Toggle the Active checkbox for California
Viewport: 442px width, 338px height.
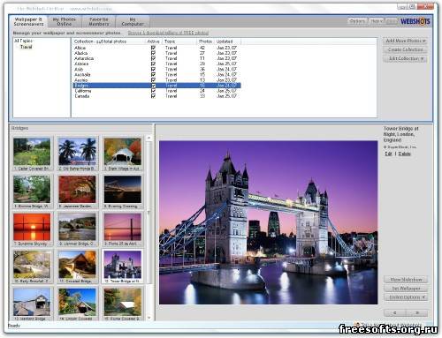point(153,91)
